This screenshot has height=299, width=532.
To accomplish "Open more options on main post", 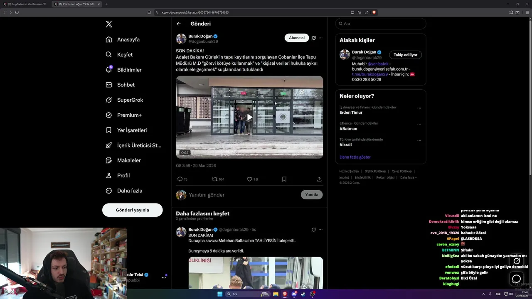I will [320, 38].
